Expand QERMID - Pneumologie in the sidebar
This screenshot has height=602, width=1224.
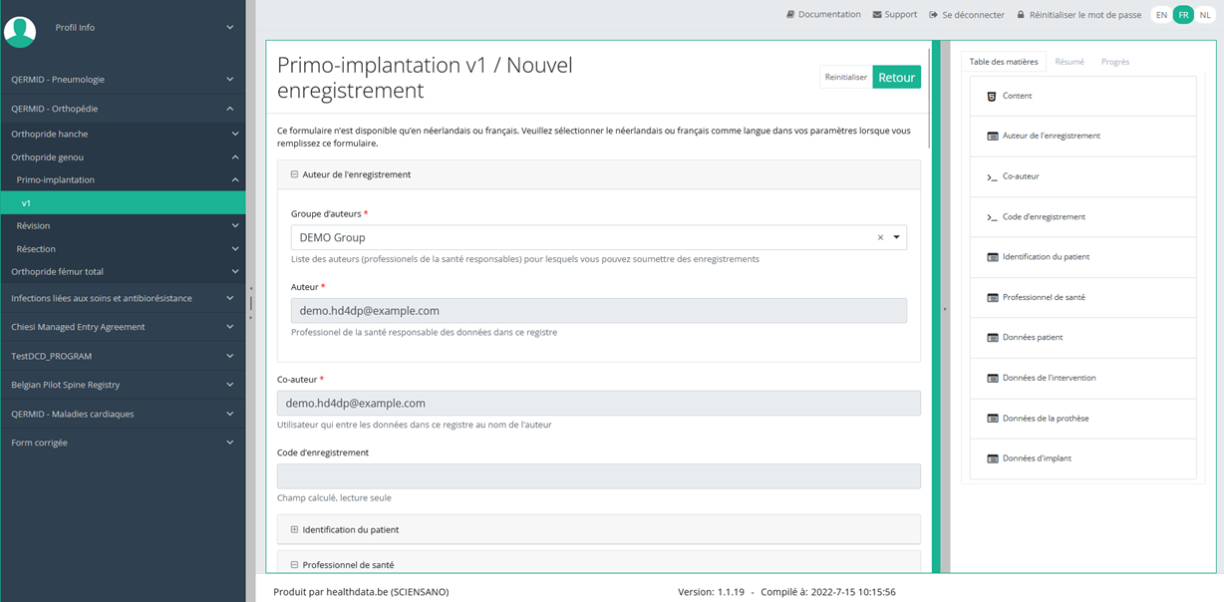click(x=122, y=80)
